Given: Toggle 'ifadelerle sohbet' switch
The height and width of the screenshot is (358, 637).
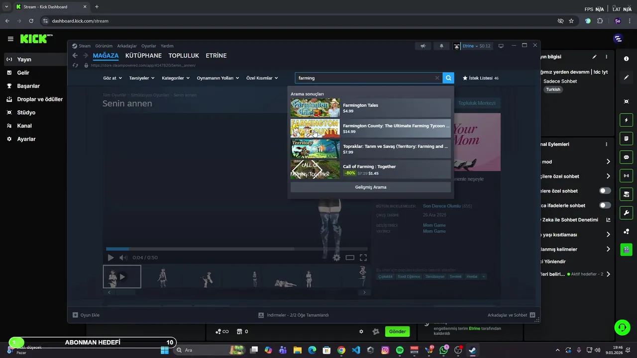Looking at the screenshot, I should click(605, 205).
